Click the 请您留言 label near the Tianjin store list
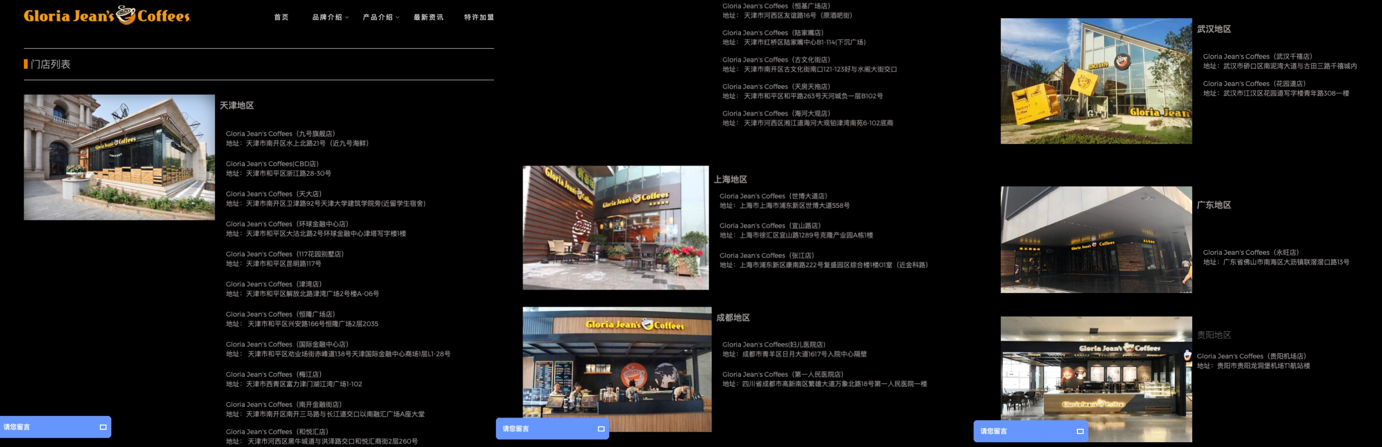Image resolution: width=1382 pixels, height=447 pixels. click(17, 427)
